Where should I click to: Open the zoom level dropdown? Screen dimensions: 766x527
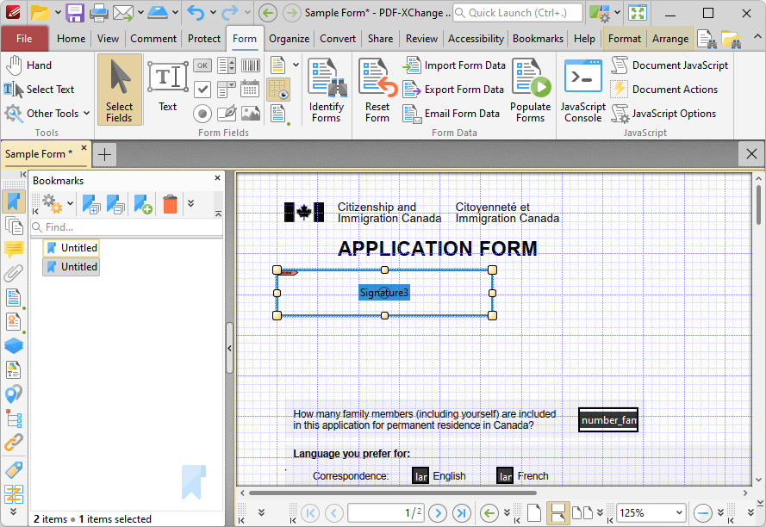[x=677, y=512]
